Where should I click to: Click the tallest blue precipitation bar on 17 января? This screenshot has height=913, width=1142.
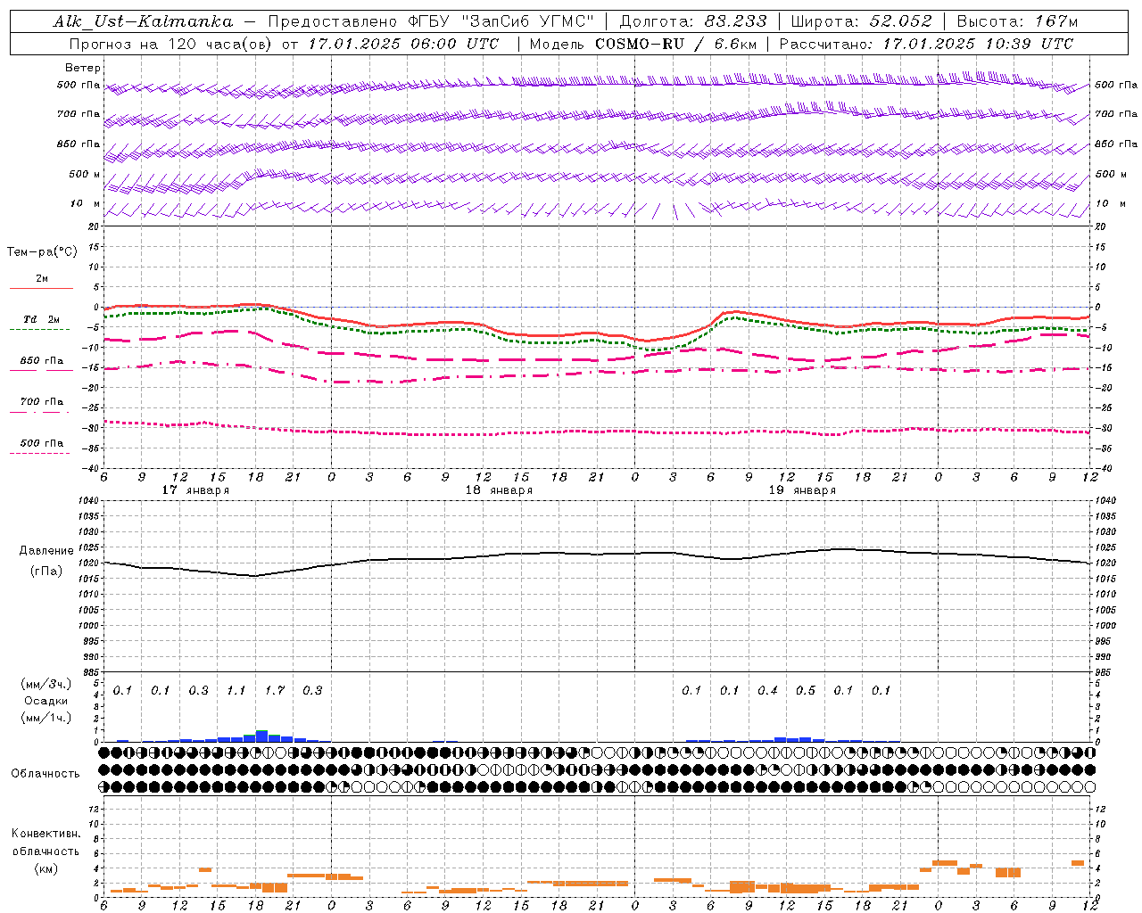[x=261, y=736]
